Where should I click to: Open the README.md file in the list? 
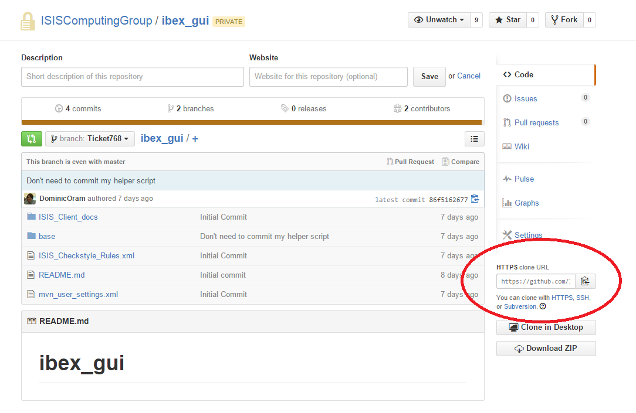[62, 275]
